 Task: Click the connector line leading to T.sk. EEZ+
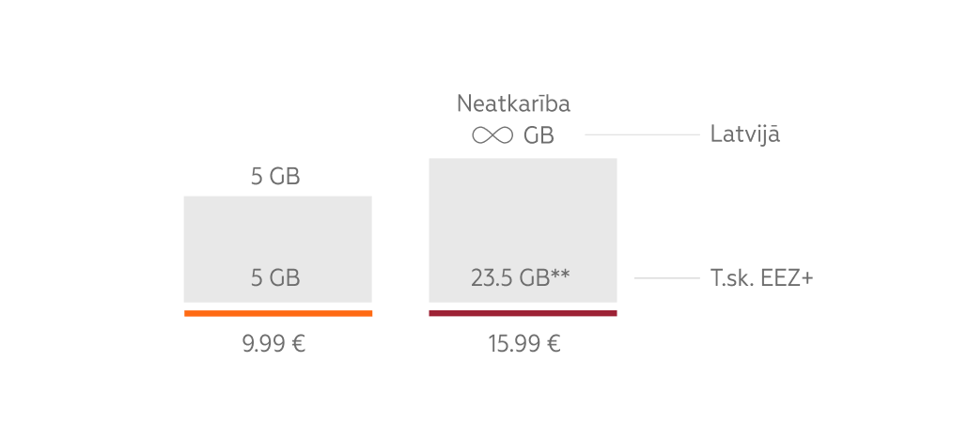[666, 278]
